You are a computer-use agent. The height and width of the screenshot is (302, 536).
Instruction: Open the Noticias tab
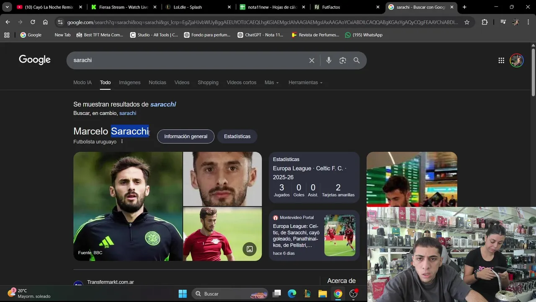point(157,83)
